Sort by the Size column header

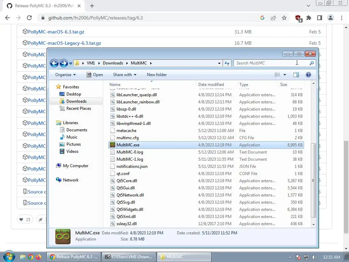(284, 85)
